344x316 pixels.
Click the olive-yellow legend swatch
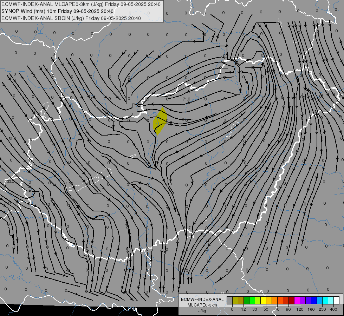pyautogui.click(x=235, y=300)
